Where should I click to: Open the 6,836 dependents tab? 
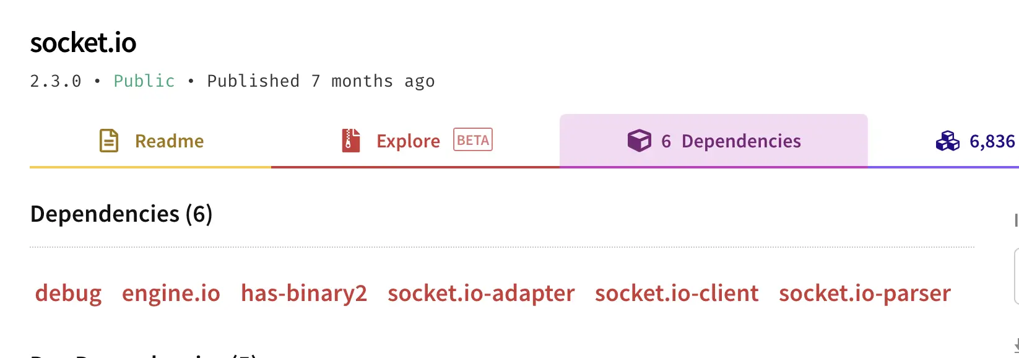pos(943,141)
